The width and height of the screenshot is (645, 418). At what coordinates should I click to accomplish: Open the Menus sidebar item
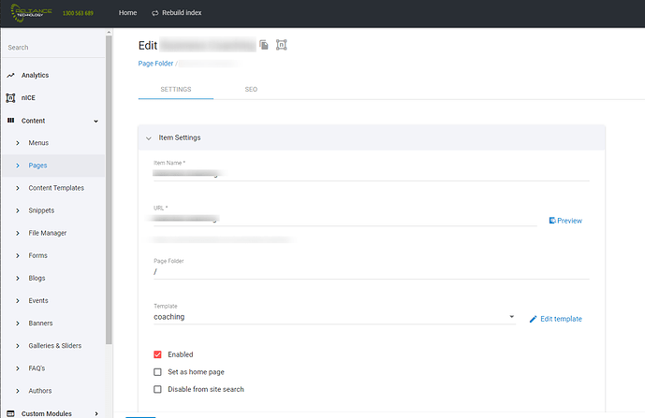click(x=38, y=143)
